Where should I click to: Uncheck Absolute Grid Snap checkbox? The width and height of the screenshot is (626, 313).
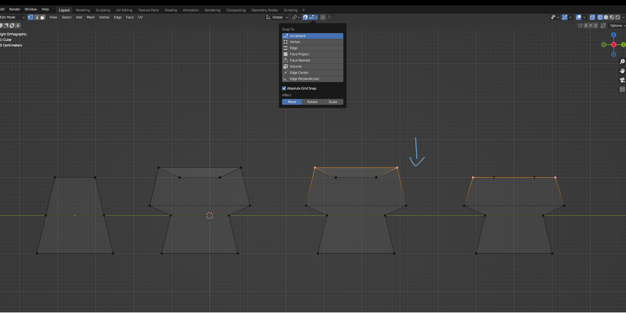284,88
